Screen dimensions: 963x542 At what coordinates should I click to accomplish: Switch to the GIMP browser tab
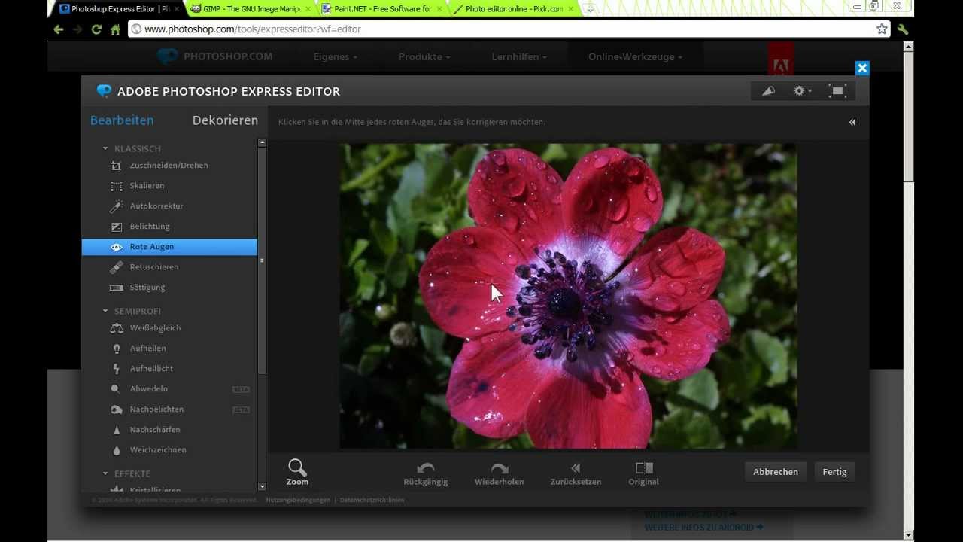click(250, 9)
